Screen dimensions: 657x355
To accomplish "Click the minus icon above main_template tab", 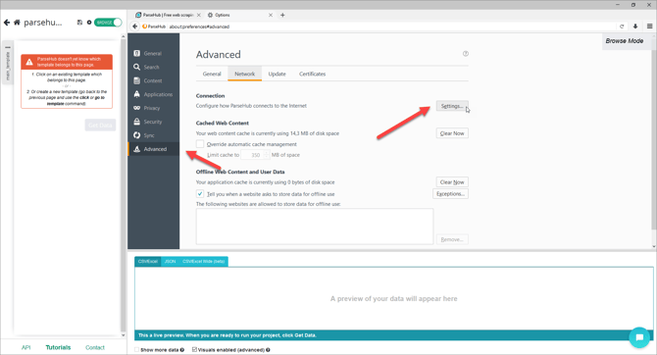I will pyautogui.click(x=8, y=47).
